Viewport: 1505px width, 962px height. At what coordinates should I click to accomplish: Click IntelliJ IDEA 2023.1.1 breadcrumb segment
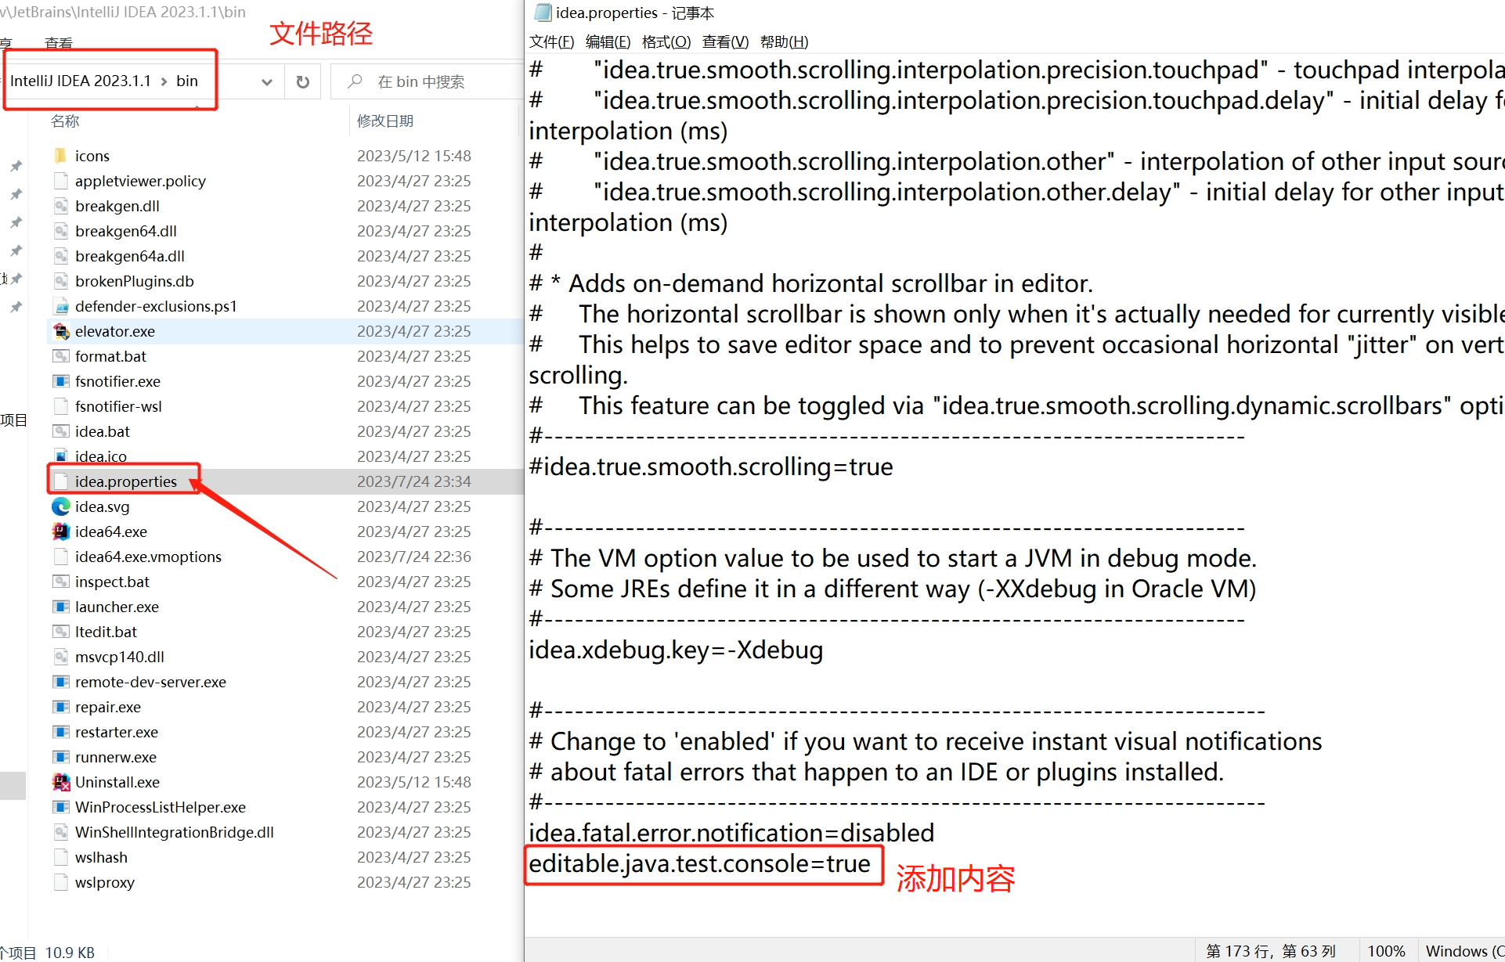(81, 81)
